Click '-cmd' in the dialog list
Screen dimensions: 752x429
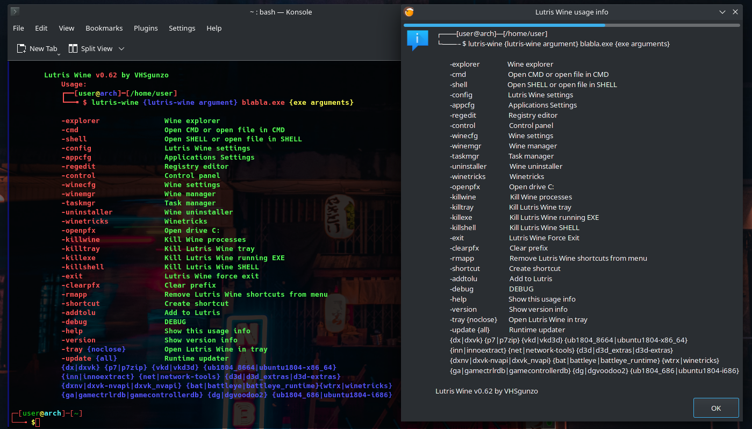[458, 74]
